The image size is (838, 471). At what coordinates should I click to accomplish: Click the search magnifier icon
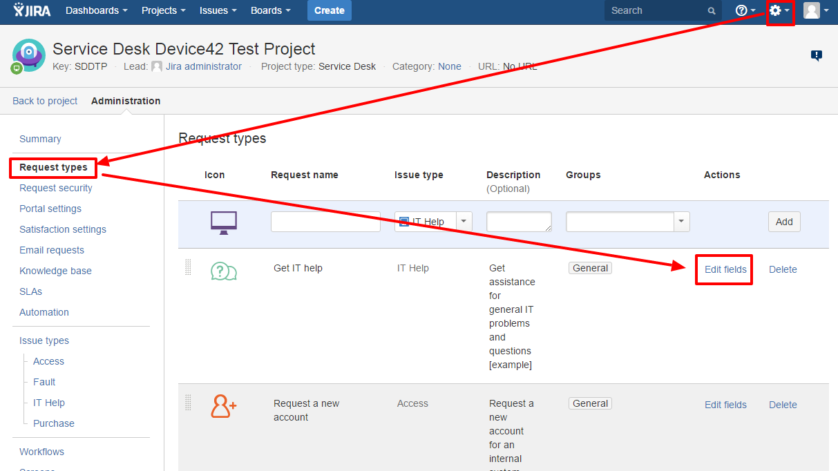coord(712,11)
